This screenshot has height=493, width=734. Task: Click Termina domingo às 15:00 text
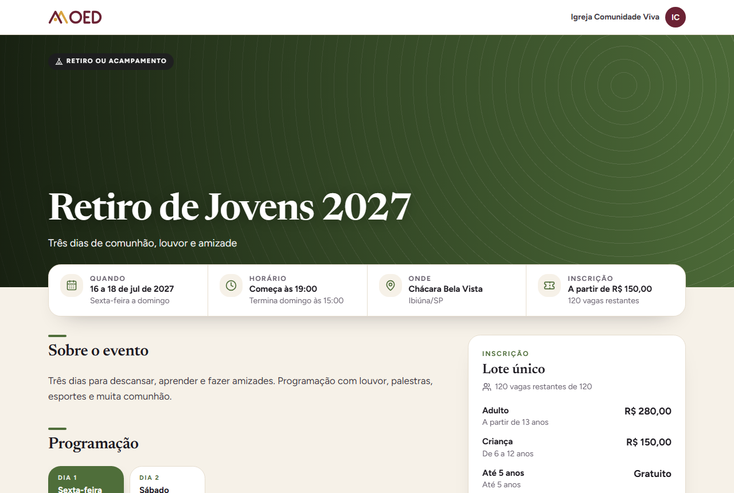tap(296, 300)
